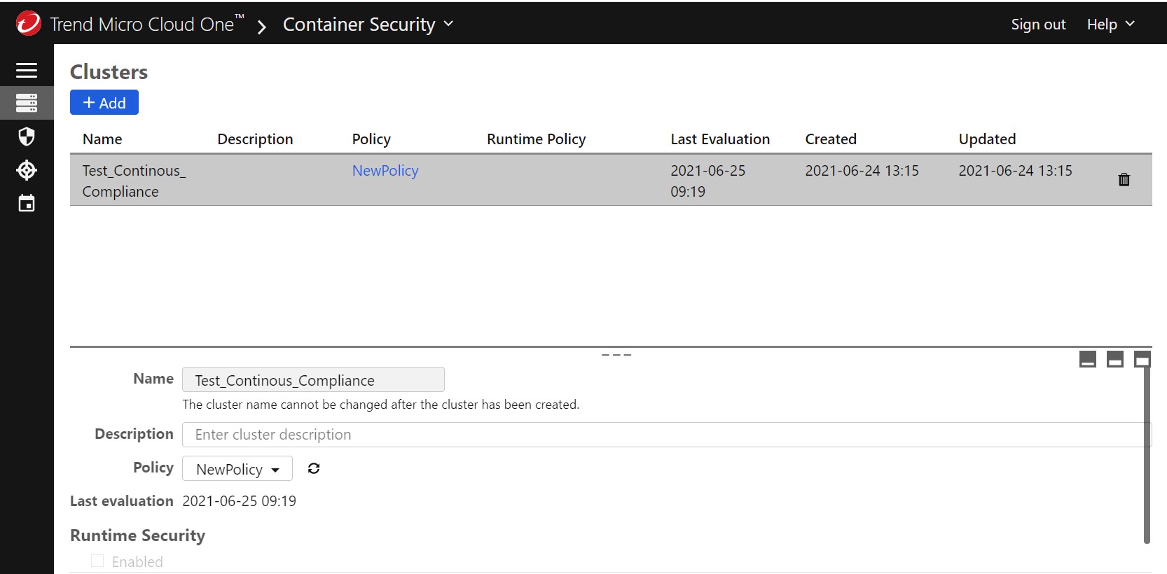1167x574 pixels.
Task: Select the Test_Continous_Compliance cluster row name
Action: click(x=134, y=181)
